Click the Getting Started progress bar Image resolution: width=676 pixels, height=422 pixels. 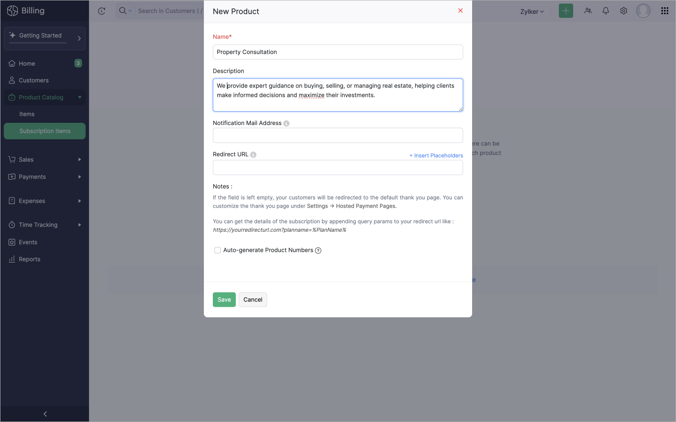click(x=38, y=43)
